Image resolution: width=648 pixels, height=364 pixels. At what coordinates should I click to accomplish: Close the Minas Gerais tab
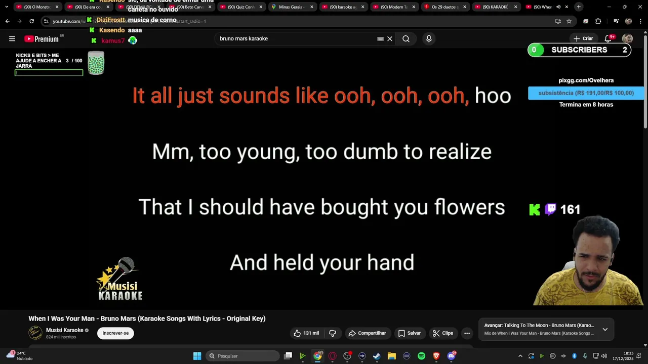click(312, 7)
